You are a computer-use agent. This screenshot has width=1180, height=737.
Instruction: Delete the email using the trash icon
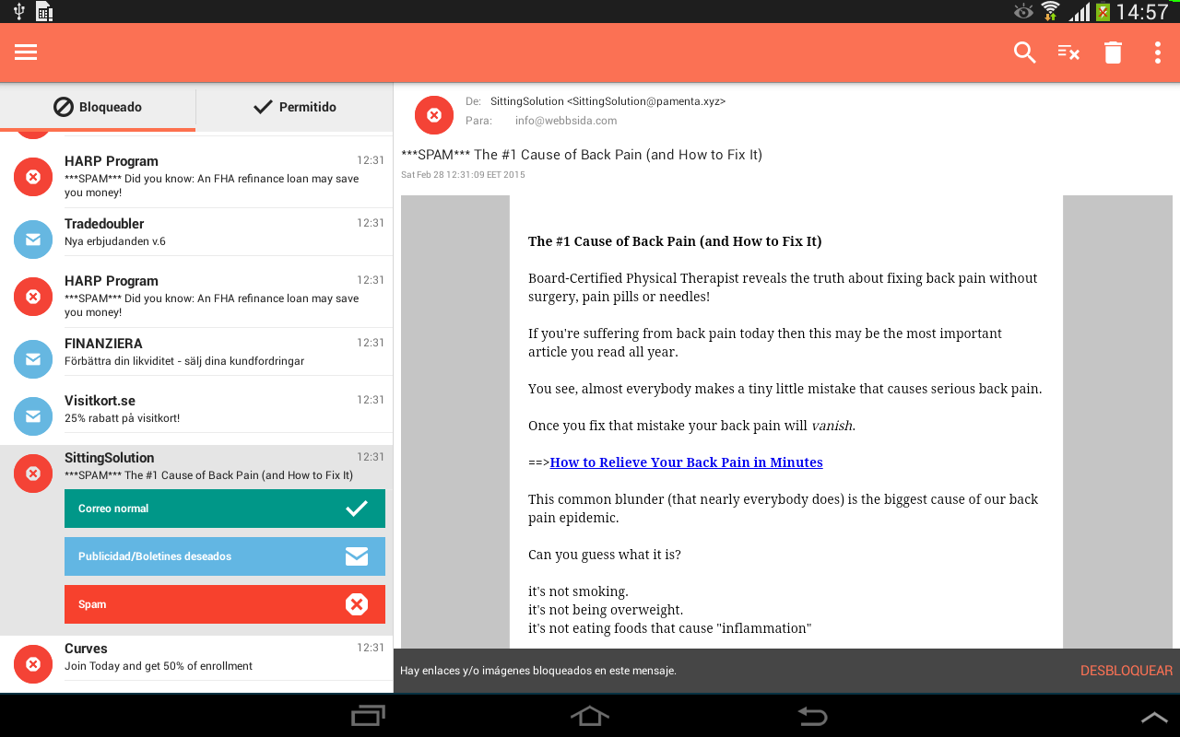coord(1113,53)
